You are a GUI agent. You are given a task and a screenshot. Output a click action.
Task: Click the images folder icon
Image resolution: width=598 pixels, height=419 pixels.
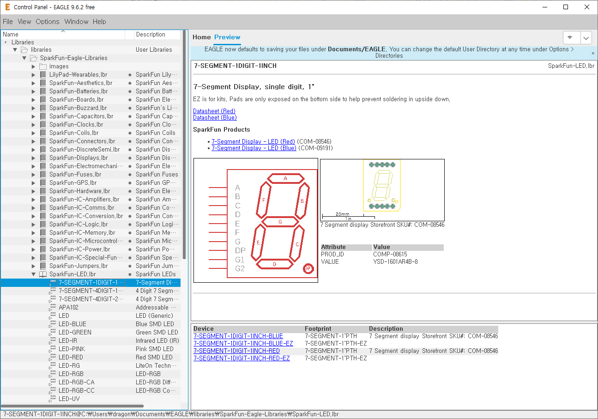(42, 66)
